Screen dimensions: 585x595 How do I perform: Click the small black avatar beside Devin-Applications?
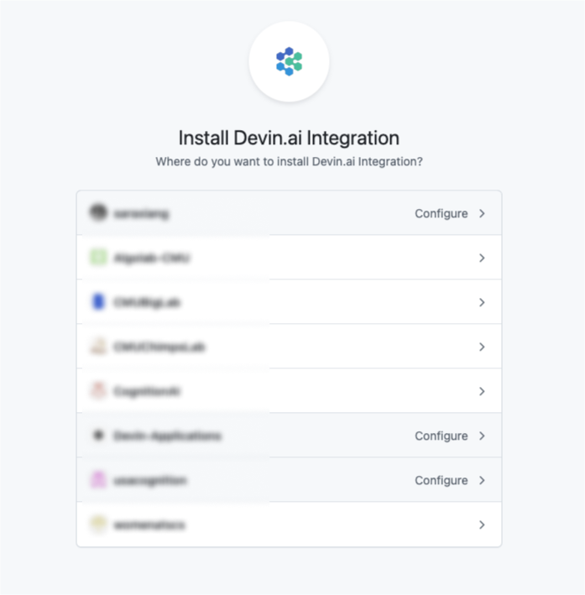point(98,435)
